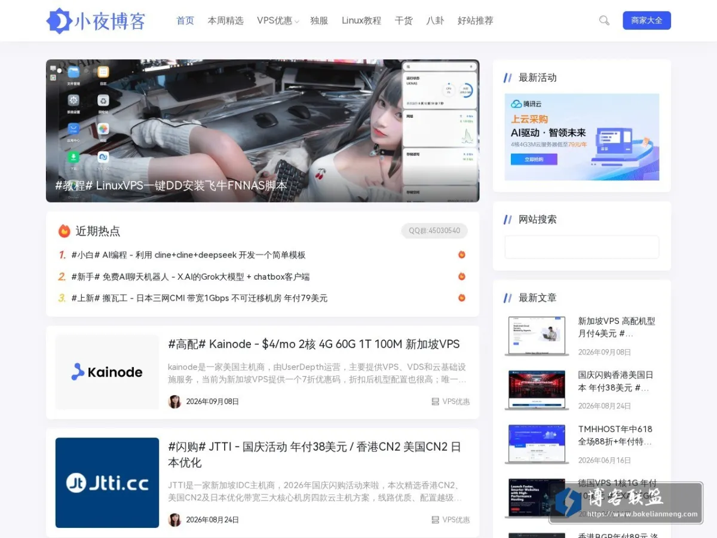Click VPS优惠 category on JTTI post

456,520
